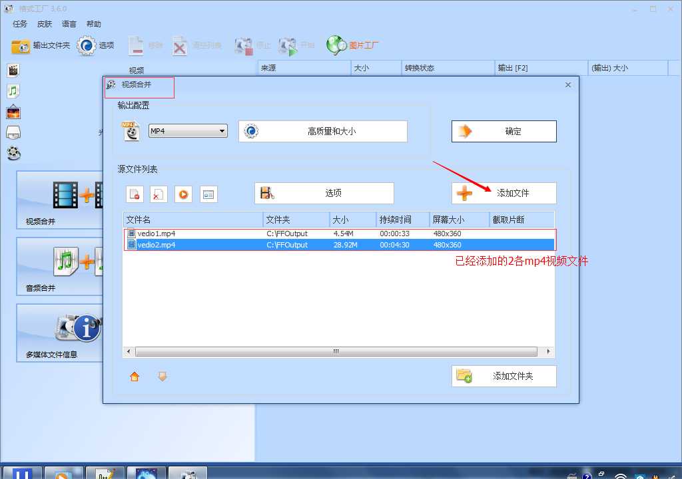The height and width of the screenshot is (479, 682).
Task: Click the 截取片断 column header
Action: click(522, 220)
